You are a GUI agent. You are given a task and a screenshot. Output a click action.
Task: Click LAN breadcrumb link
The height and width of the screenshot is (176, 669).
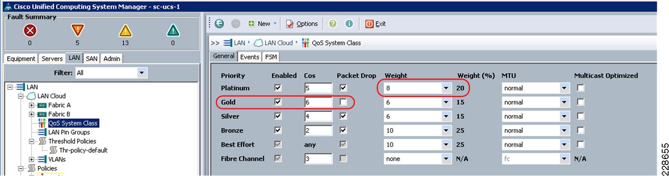239,43
